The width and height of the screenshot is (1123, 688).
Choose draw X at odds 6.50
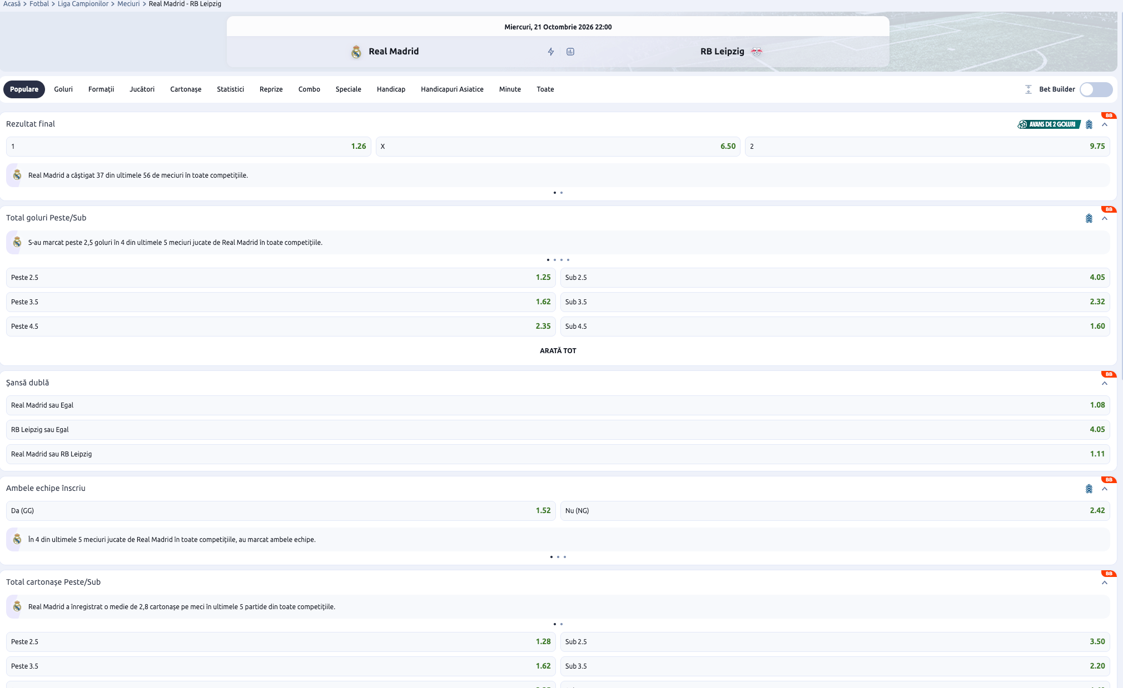pyautogui.click(x=558, y=147)
